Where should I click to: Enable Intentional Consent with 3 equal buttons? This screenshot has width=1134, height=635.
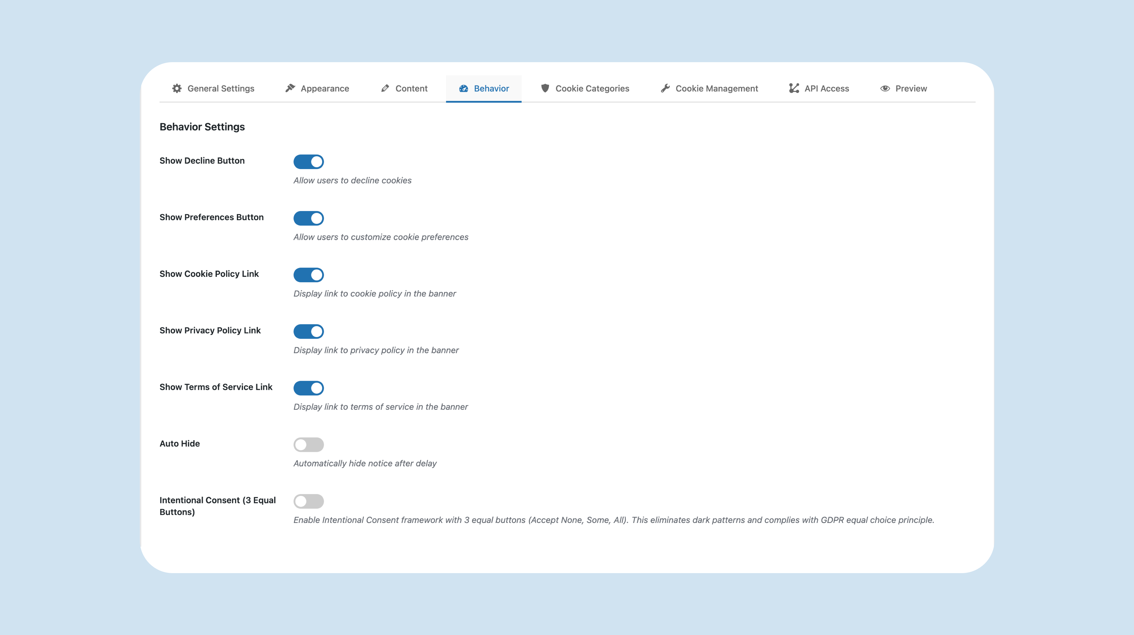pyautogui.click(x=308, y=501)
